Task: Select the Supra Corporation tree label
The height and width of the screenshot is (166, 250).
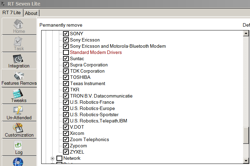Action: [89, 65]
